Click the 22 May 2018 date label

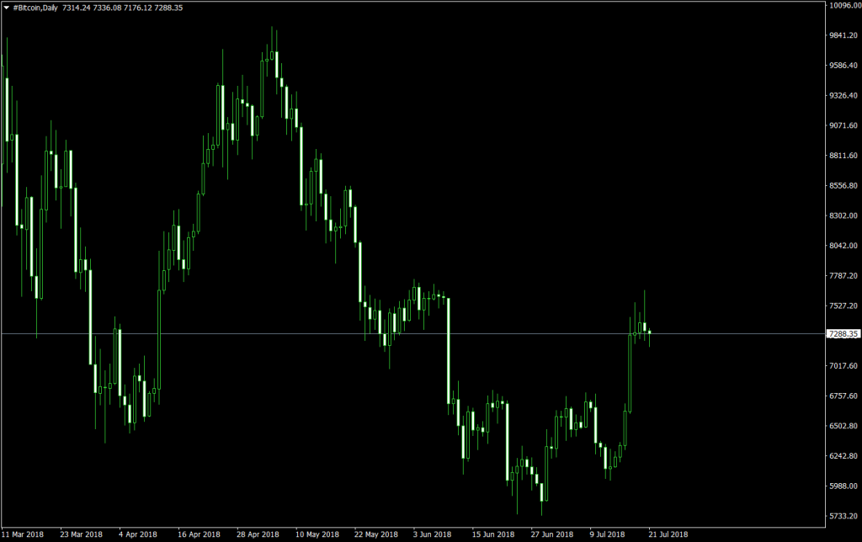376,534
